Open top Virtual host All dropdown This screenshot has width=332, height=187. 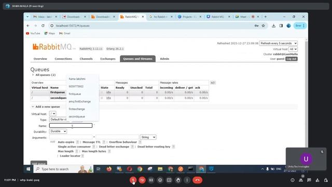(293, 49)
